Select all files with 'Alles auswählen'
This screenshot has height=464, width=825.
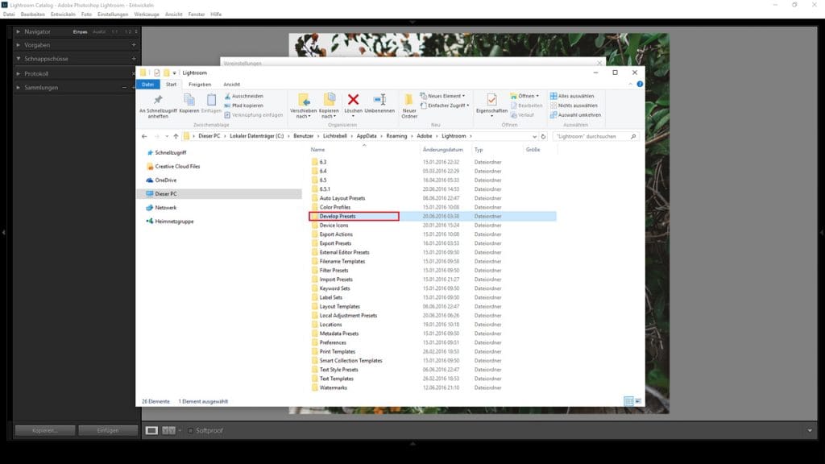tap(572, 97)
